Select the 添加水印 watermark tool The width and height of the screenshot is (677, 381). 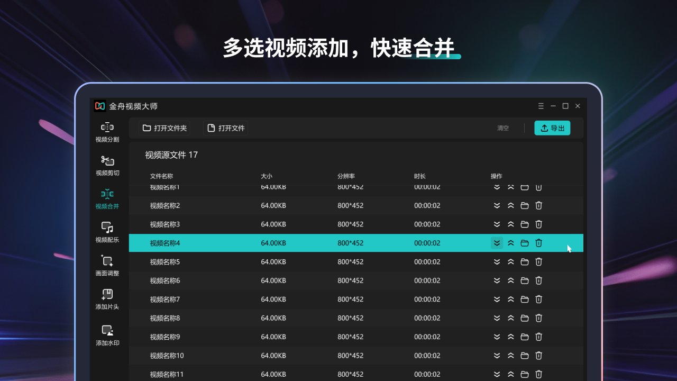click(107, 335)
